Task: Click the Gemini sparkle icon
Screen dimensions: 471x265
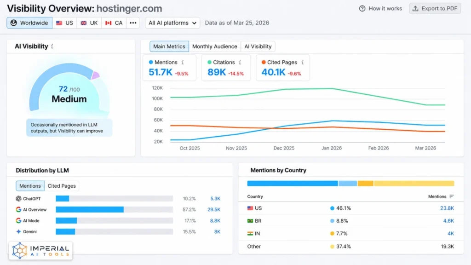Action: (18, 232)
